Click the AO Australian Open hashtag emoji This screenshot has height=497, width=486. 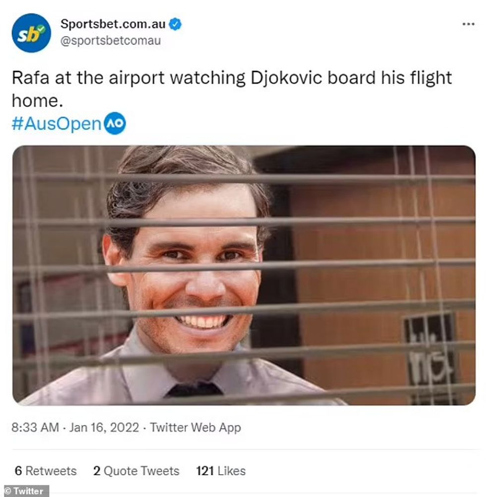pyautogui.click(x=115, y=123)
